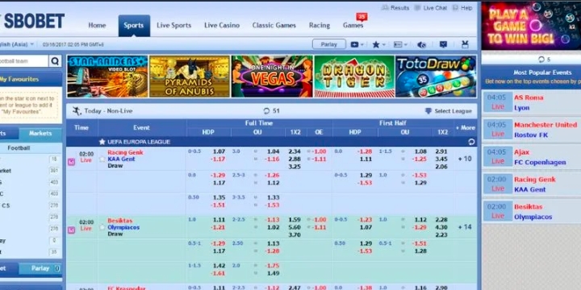This screenshot has height=290, width=581.
Task: Open the Live Sports tab
Action: (x=173, y=26)
